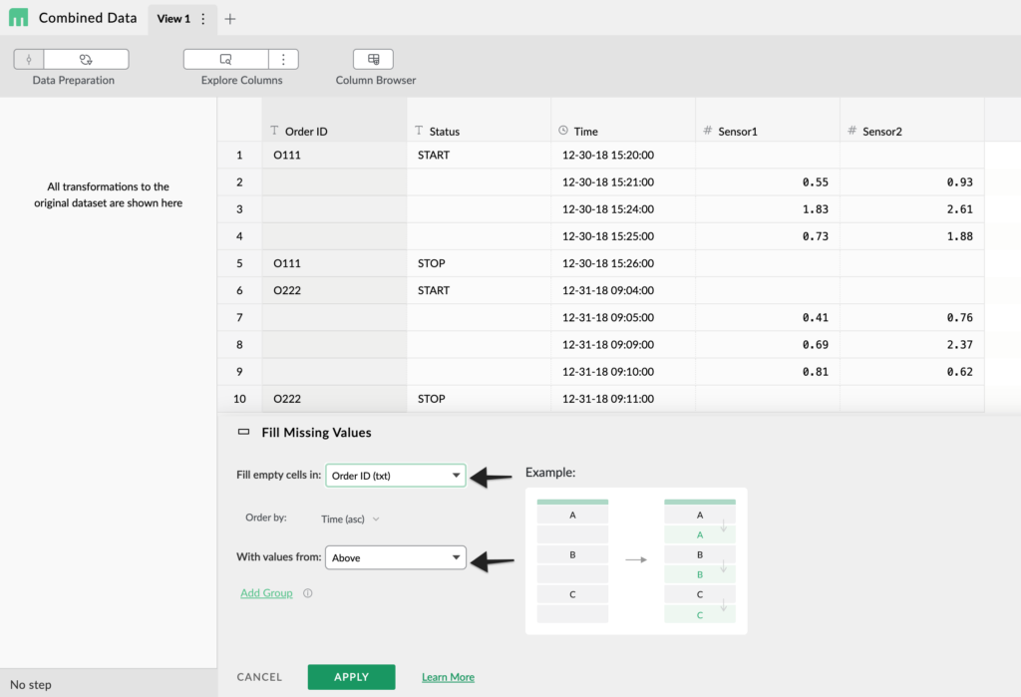Open the Explore Columns more options menu

tap(283, 59)
